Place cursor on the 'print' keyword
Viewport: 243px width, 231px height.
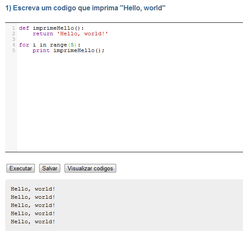(x=41, y=50)
